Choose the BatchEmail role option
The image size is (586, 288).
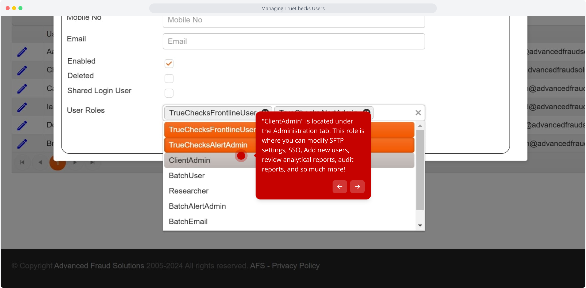click(289, 222)
